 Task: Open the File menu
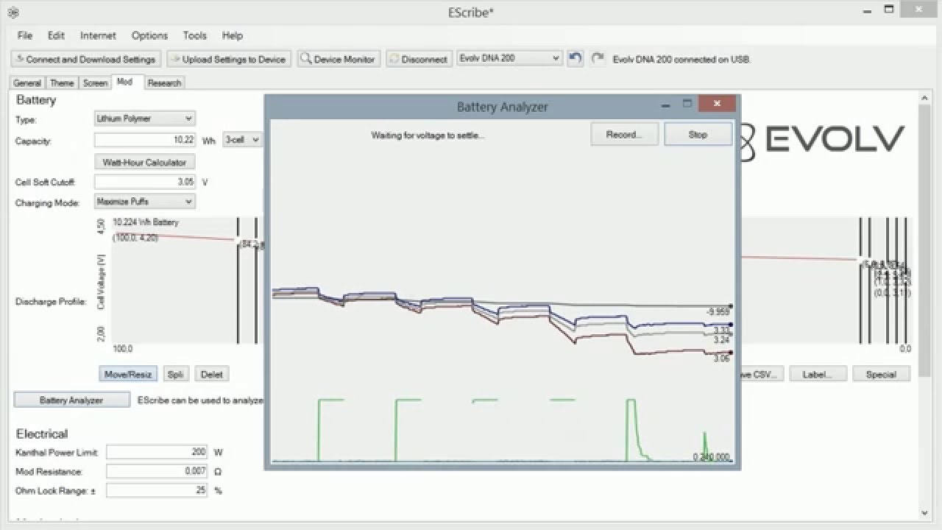pos(24,35)
